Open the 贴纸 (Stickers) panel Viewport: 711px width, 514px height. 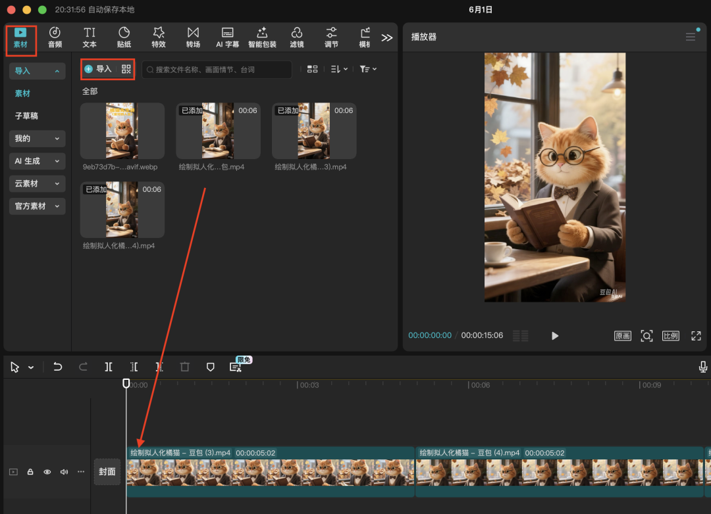[124, 37]
